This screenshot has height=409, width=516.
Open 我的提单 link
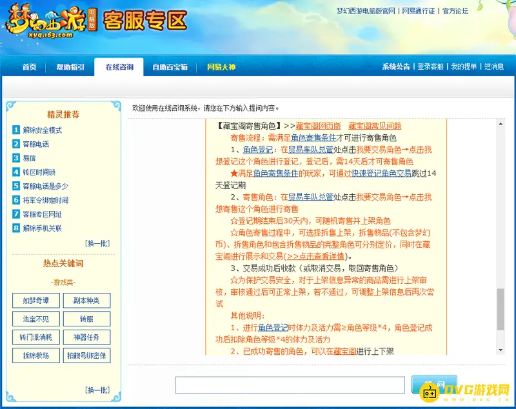pyautogui.click(x=464, y=67)
